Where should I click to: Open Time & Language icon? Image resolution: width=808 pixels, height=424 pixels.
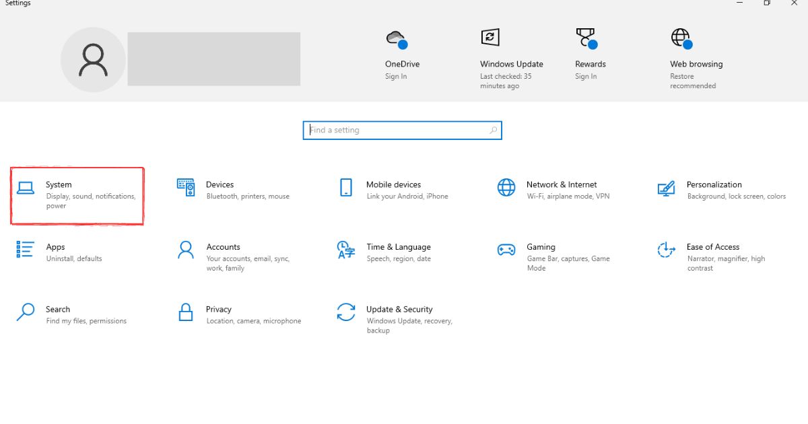coord(346,250)
